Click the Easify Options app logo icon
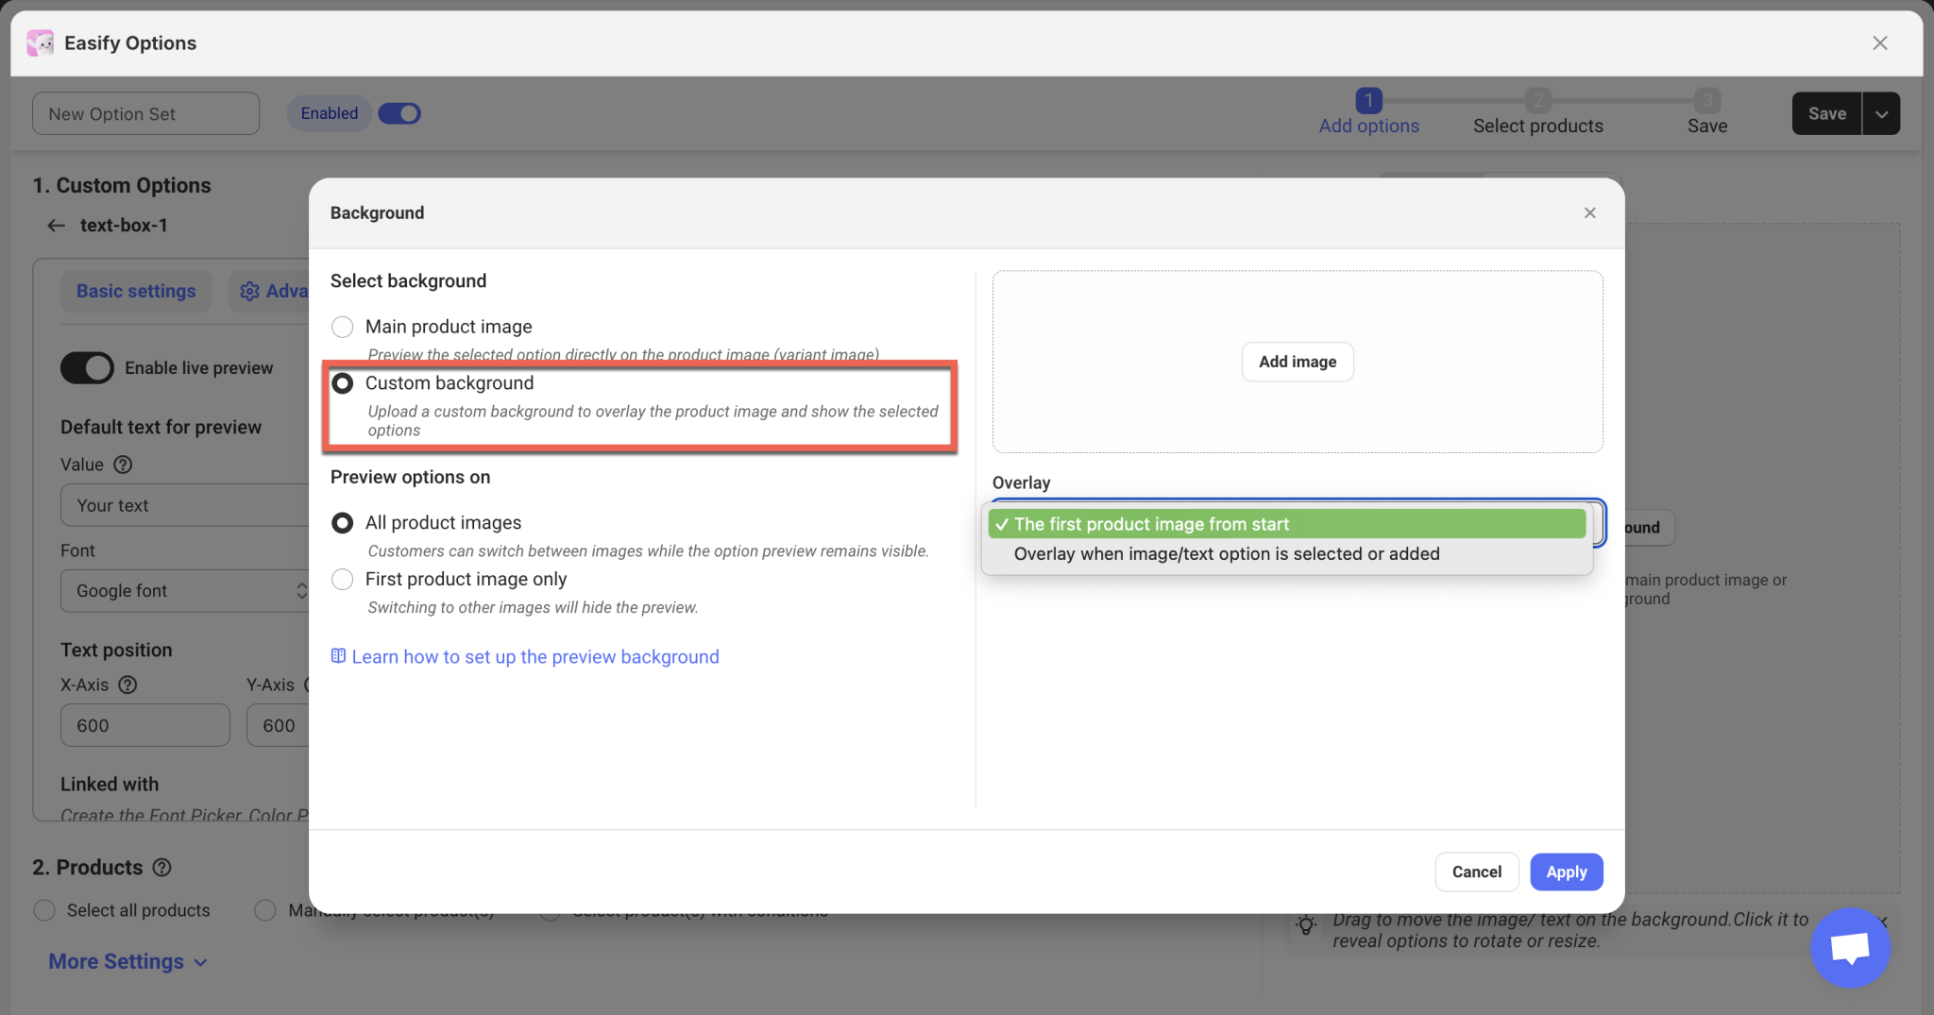 coord(40,43)
